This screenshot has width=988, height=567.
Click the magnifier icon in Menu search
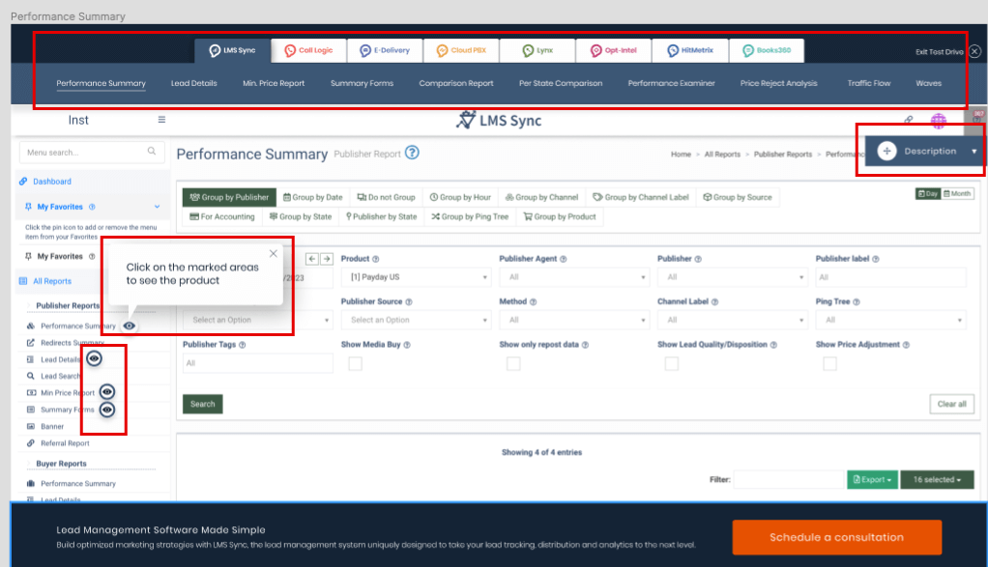(152, 152)
